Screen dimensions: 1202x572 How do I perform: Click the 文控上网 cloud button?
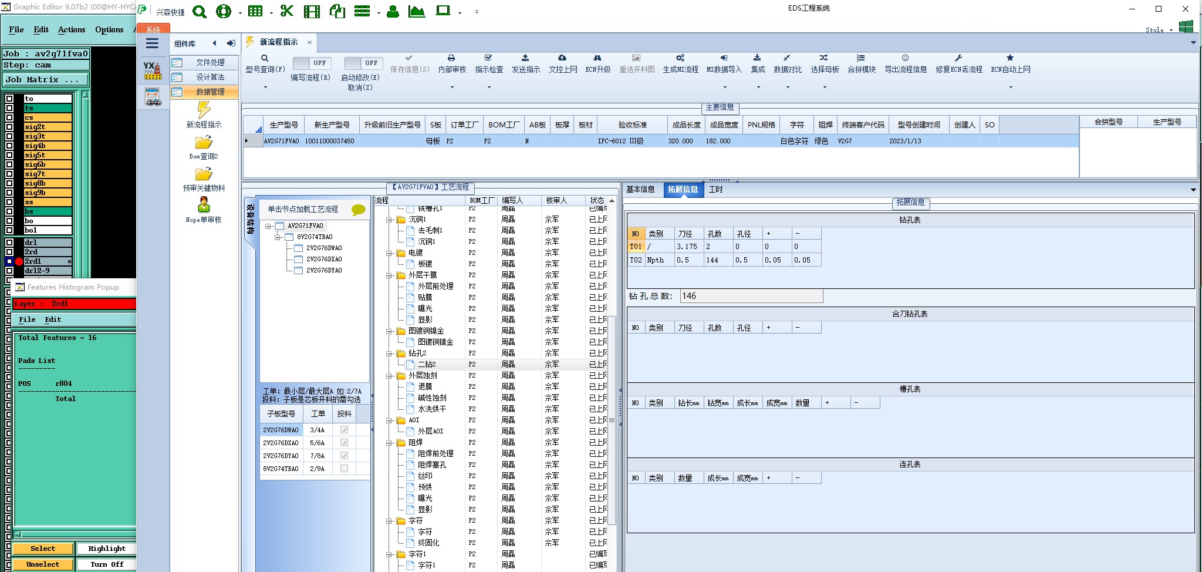pos(562,64)
